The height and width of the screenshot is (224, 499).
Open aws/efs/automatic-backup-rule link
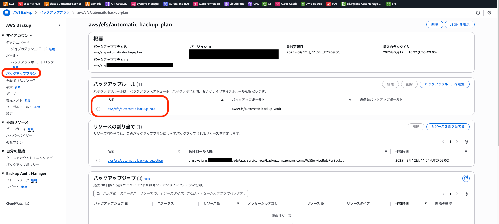(x=132, y=109)
